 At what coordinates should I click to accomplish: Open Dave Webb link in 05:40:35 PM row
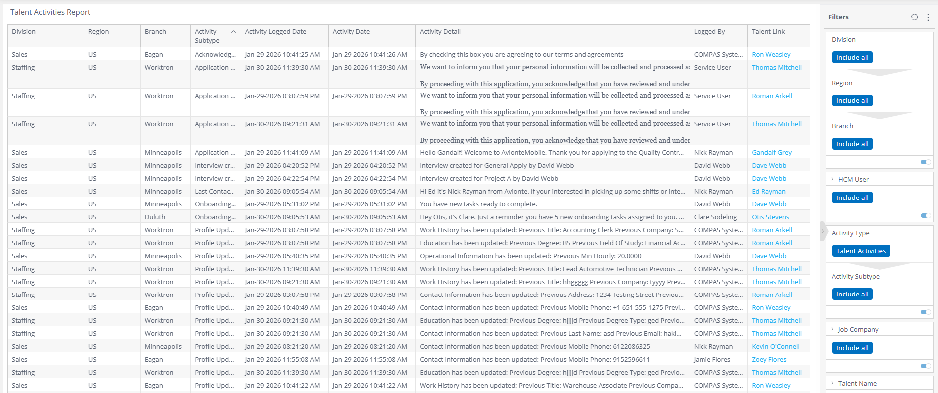click(x=769, y=256)
